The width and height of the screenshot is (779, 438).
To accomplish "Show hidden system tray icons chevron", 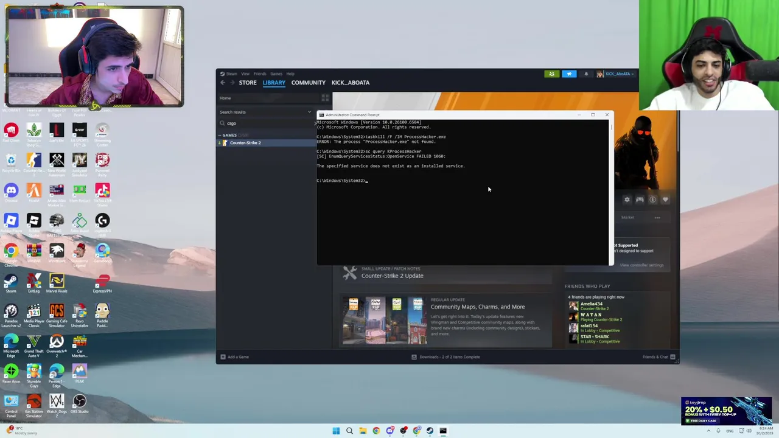I will click(x=708, y=431).
